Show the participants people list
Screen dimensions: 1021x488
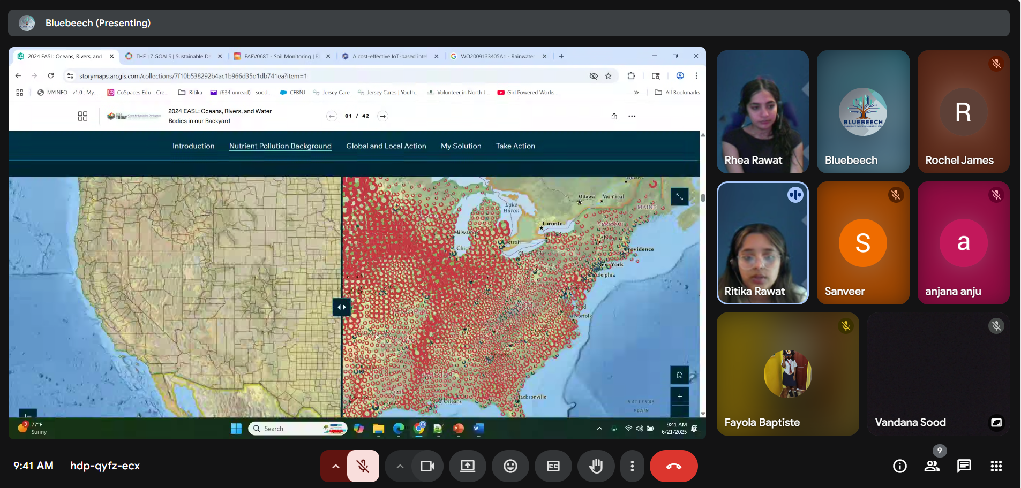coord(932,466)
